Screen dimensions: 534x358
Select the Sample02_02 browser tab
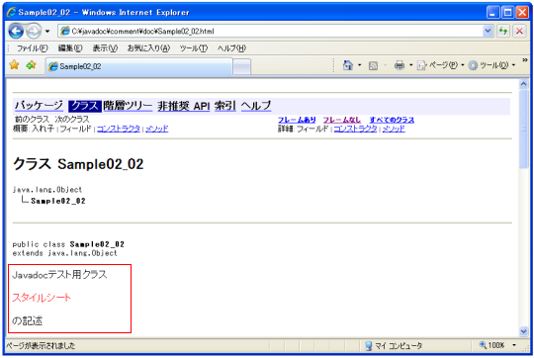139,66
